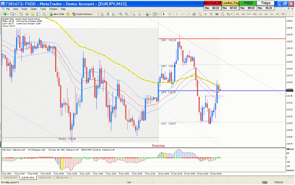Viewport: 295px width, 185px height.
Task: Toggle the Navigator folder icon
Action: pyautogui.click(x=33, y=14)
